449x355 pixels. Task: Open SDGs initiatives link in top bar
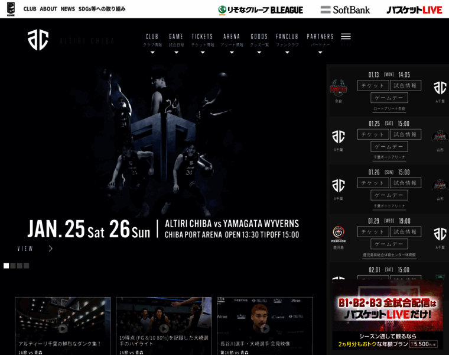[x=102, y=9]
